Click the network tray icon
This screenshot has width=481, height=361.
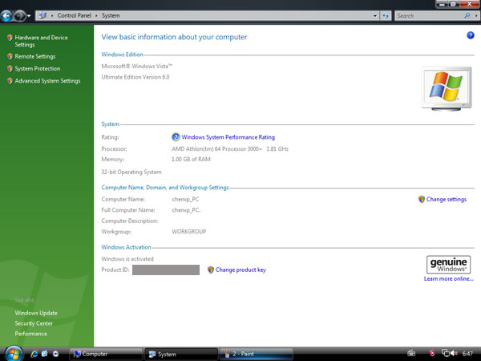coord(445,353)
